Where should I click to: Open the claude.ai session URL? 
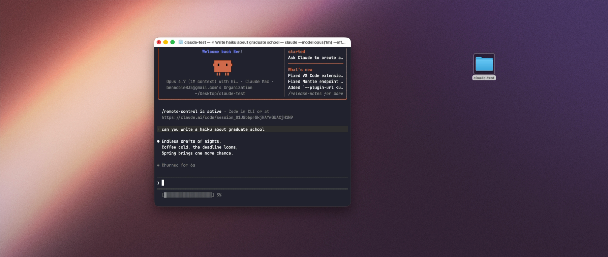pos(227,117)
